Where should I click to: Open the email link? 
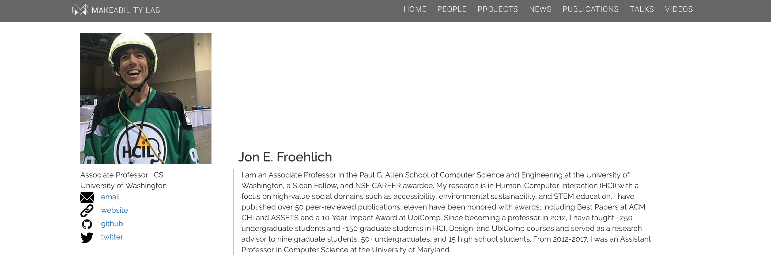click(x=110, y=197)
